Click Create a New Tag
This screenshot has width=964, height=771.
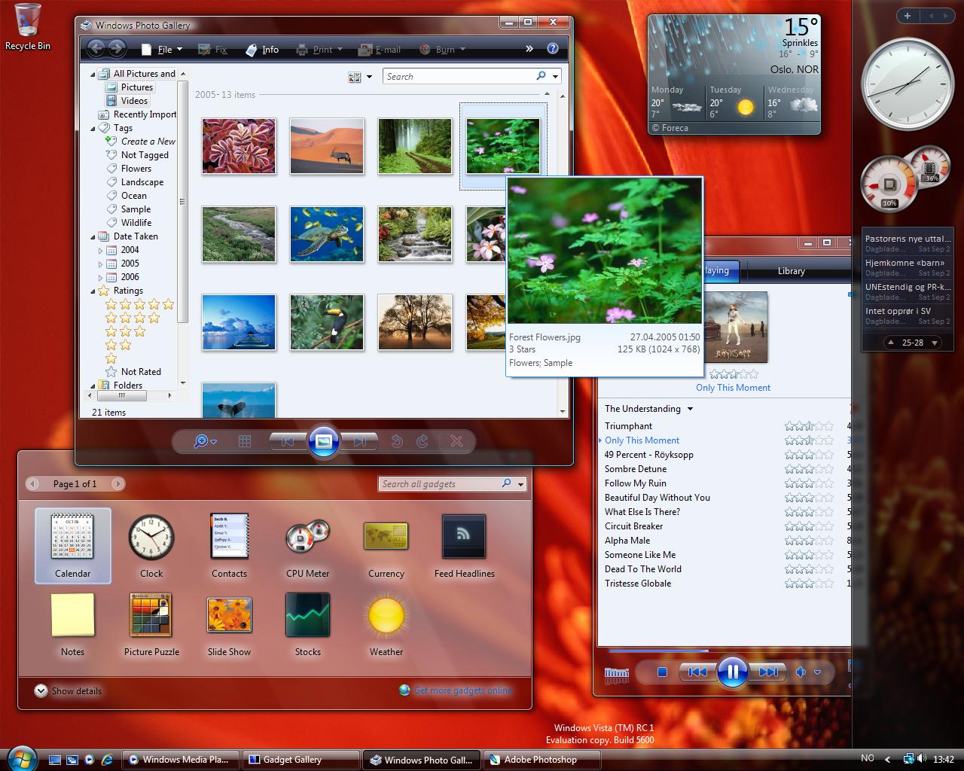click(148, 142)
